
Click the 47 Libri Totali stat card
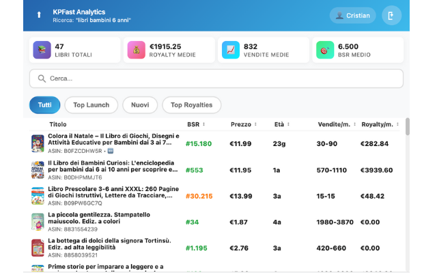click(x=74, y=50)
